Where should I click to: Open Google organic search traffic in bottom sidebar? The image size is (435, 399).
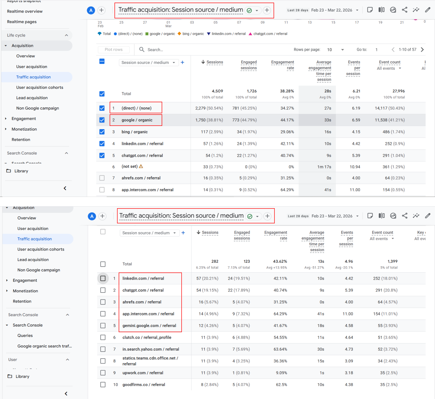tap(44, 346)
